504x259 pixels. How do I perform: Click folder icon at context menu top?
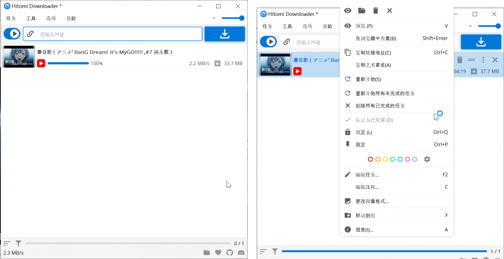pyautogui.click(x=362, y=11)
